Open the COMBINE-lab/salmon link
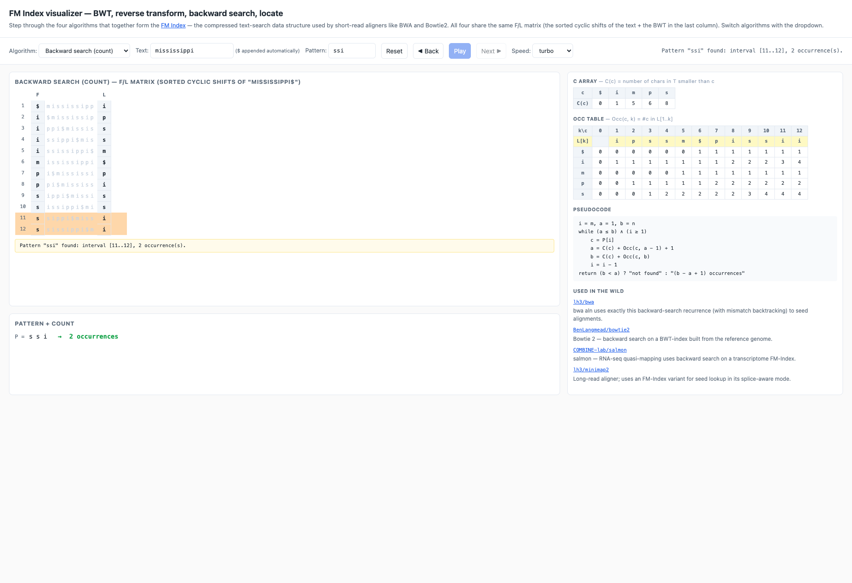This screenshot has height=583, width=852. (600, 350)
